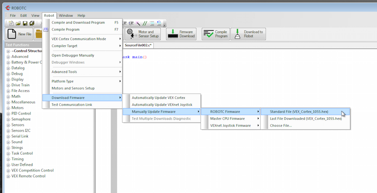Select User Defined tree item
Screen dimensions: 377x193
click(x=22, y=165)
